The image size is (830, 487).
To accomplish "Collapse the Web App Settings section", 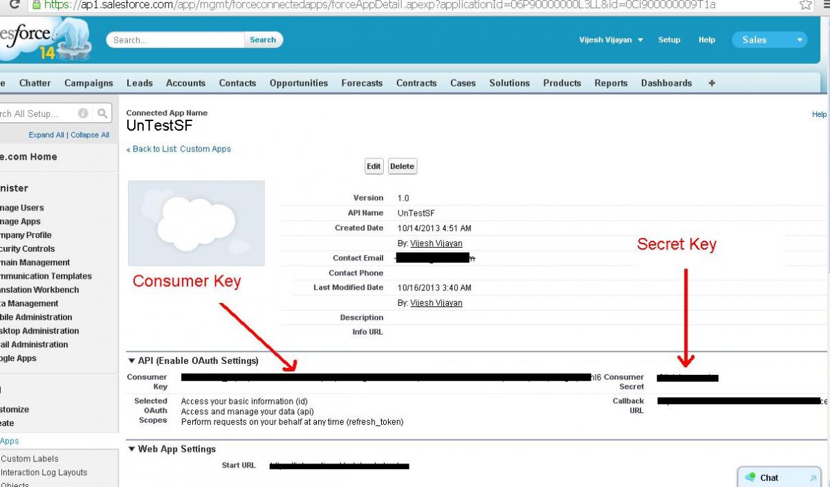I will pyautogui.click(x=131, y=449).
